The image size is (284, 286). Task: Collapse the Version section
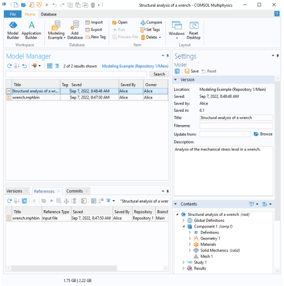click(176, 80)
